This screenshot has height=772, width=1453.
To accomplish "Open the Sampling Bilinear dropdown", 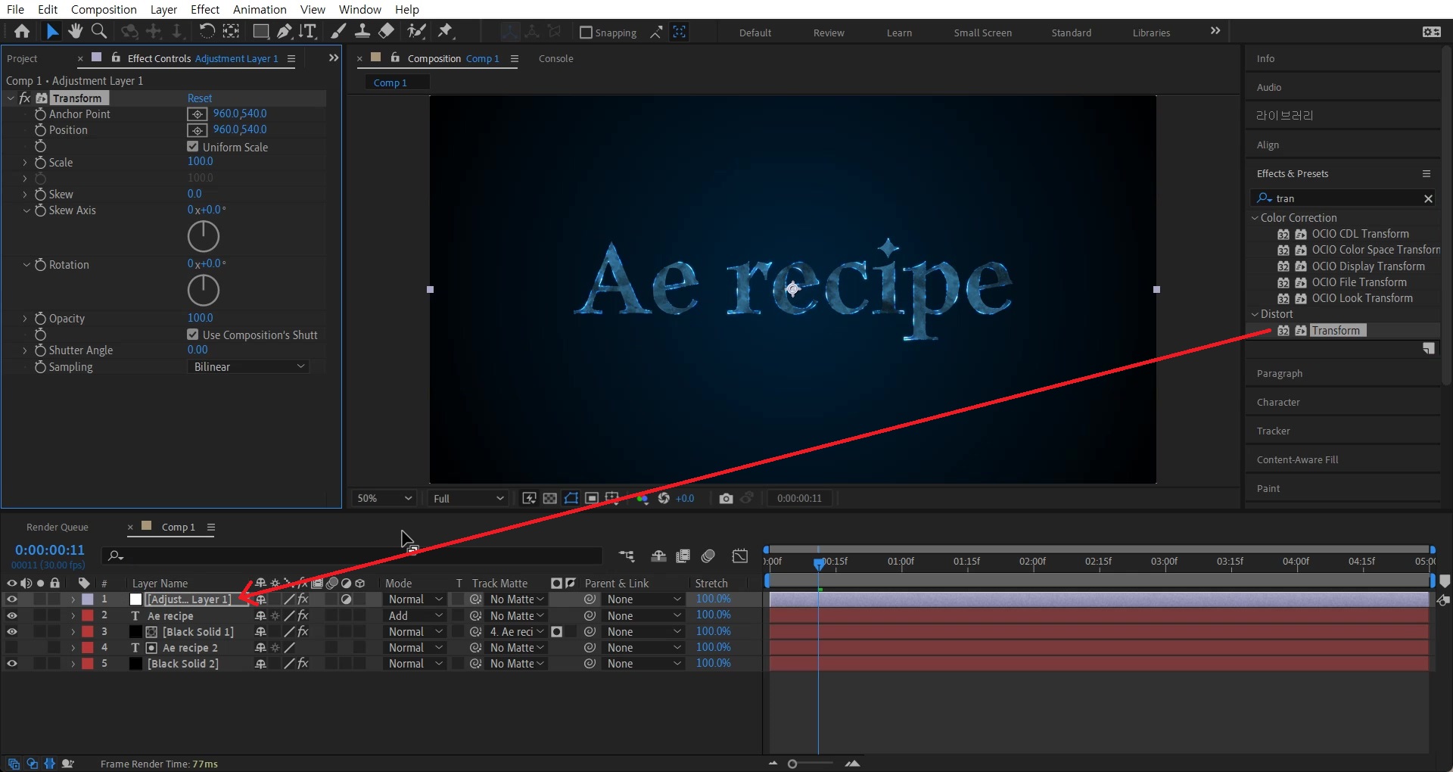I will pos(248,366).
